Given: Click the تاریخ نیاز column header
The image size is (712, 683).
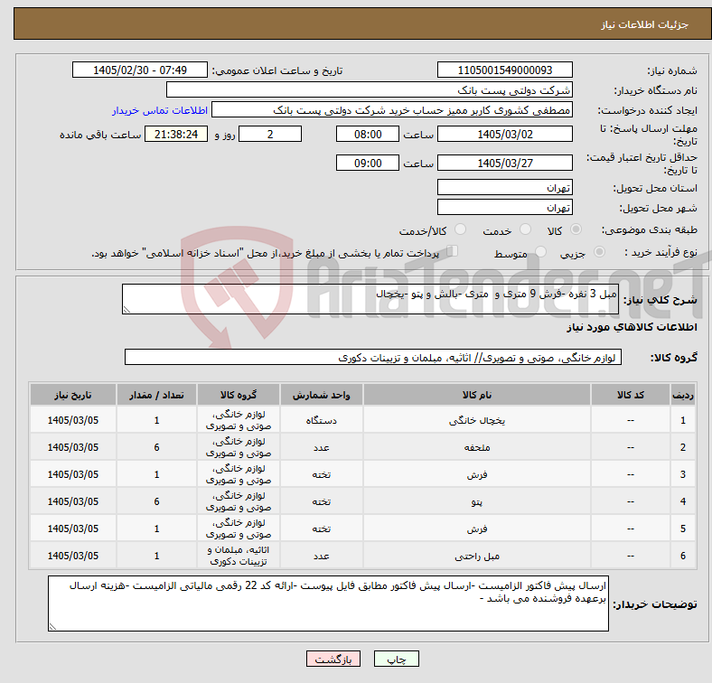Looking at the screenshot, I should pyautogui.click(x=73, y=395).
